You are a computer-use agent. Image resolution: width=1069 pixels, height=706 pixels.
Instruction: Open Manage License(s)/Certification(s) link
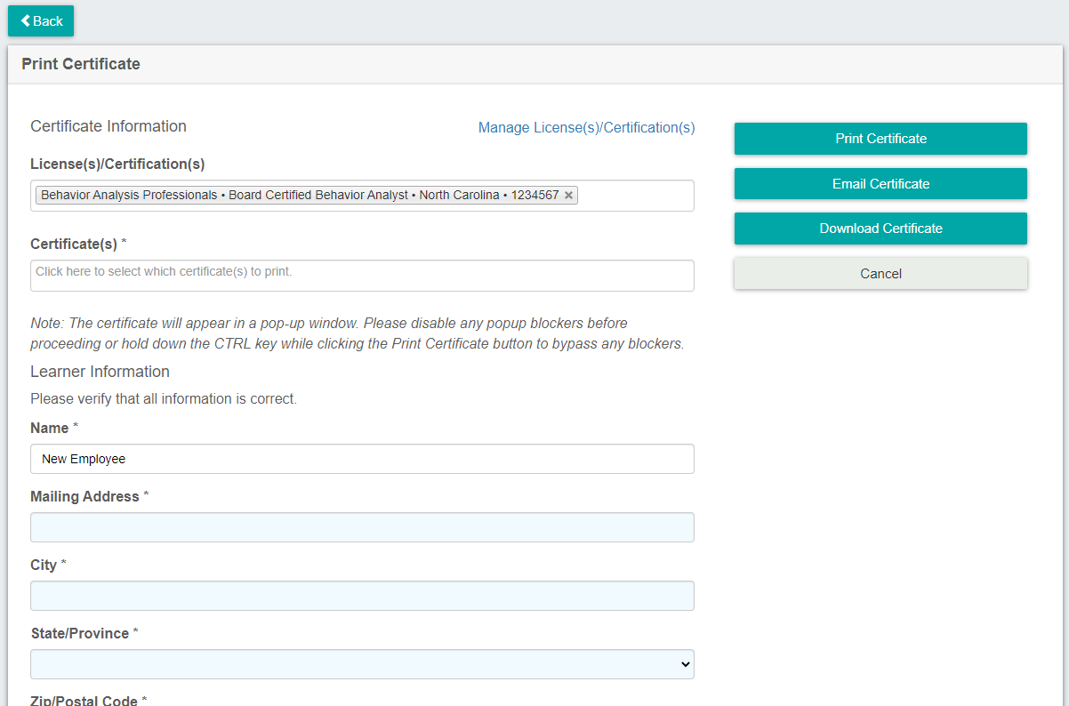pyautogui.click(x=586, y=128)
